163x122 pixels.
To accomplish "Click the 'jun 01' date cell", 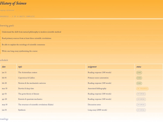I will (8, 110).
